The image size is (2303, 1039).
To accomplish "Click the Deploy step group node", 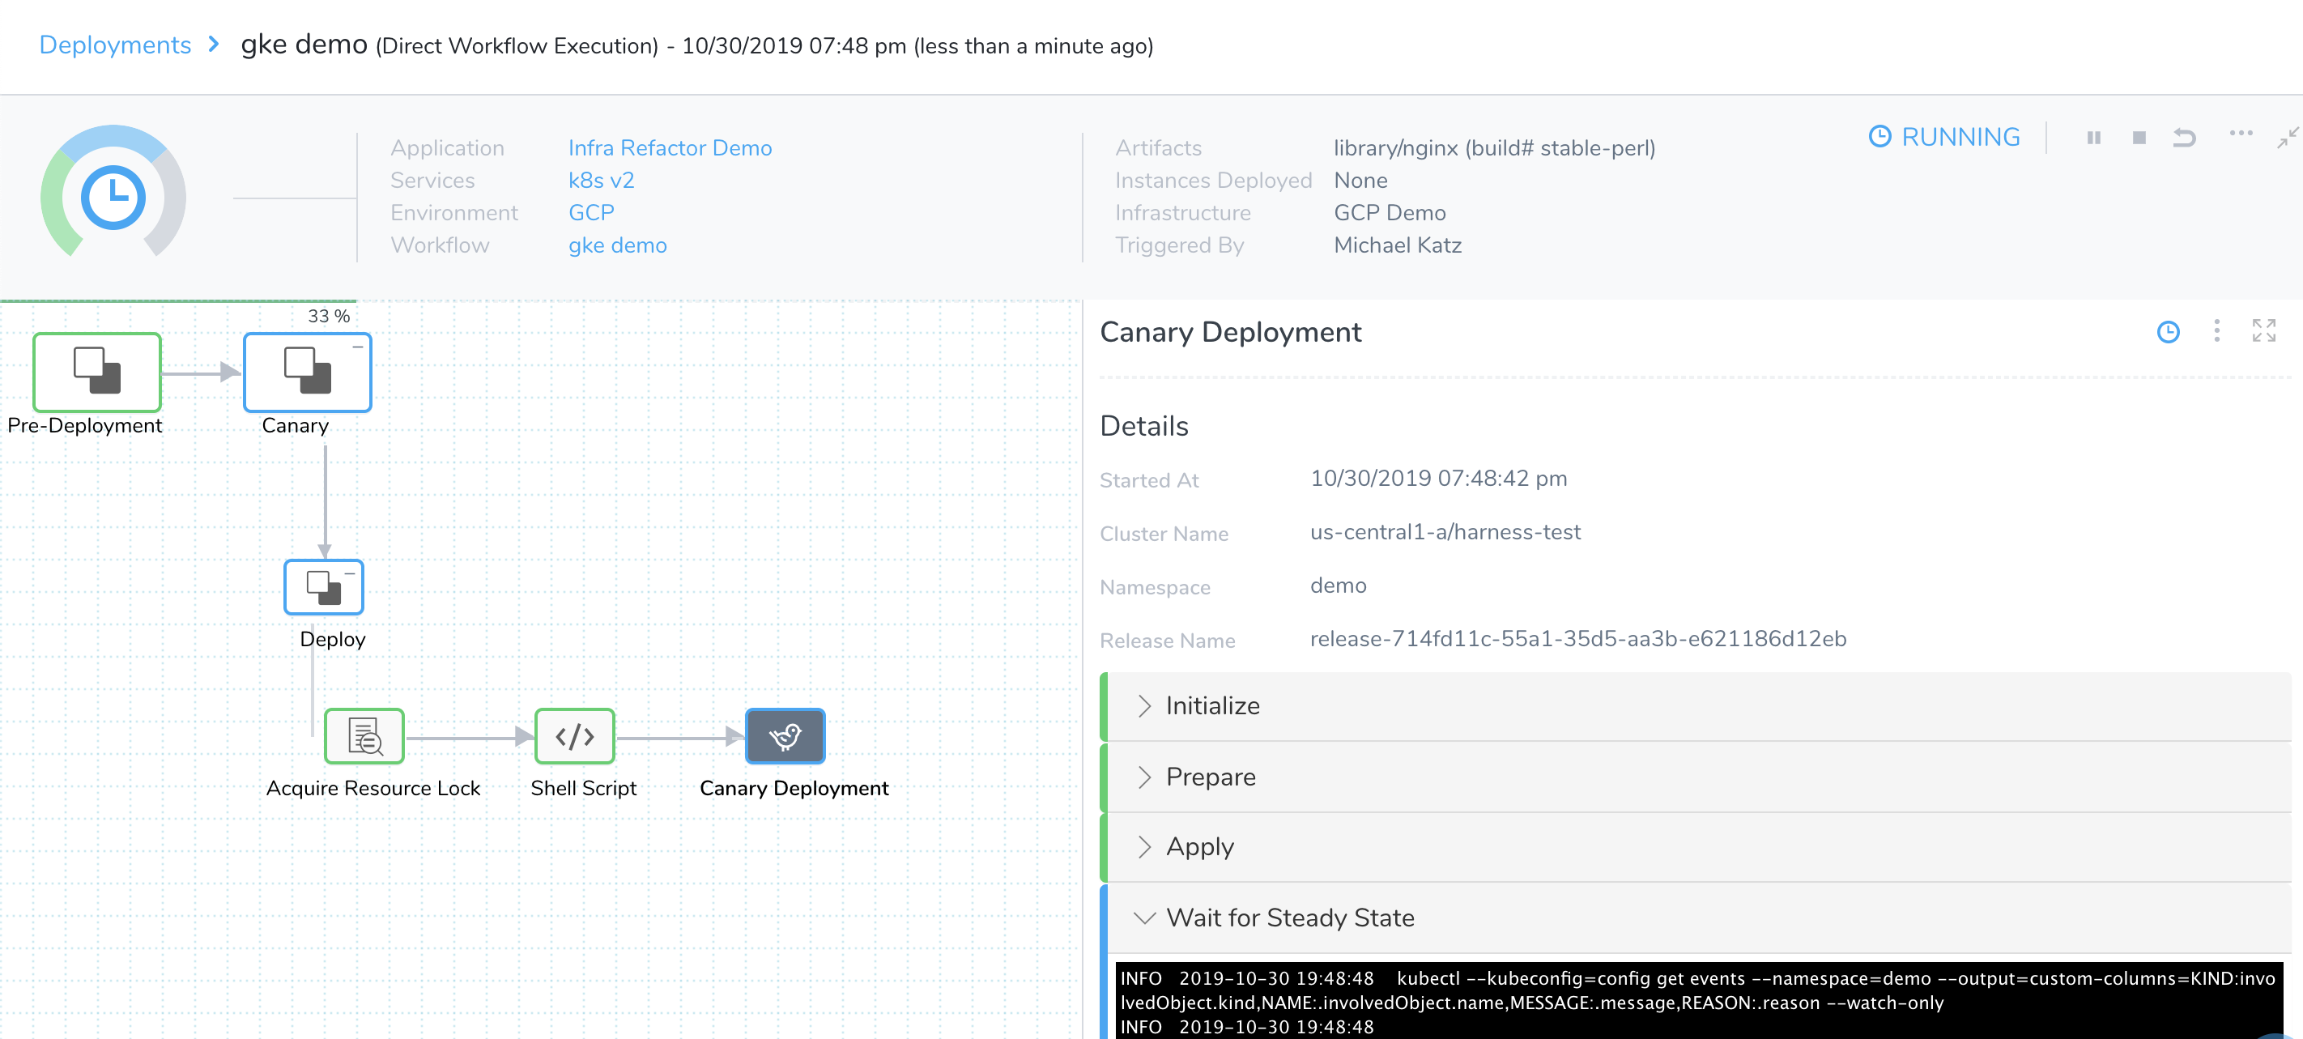I will click(324, 586).
